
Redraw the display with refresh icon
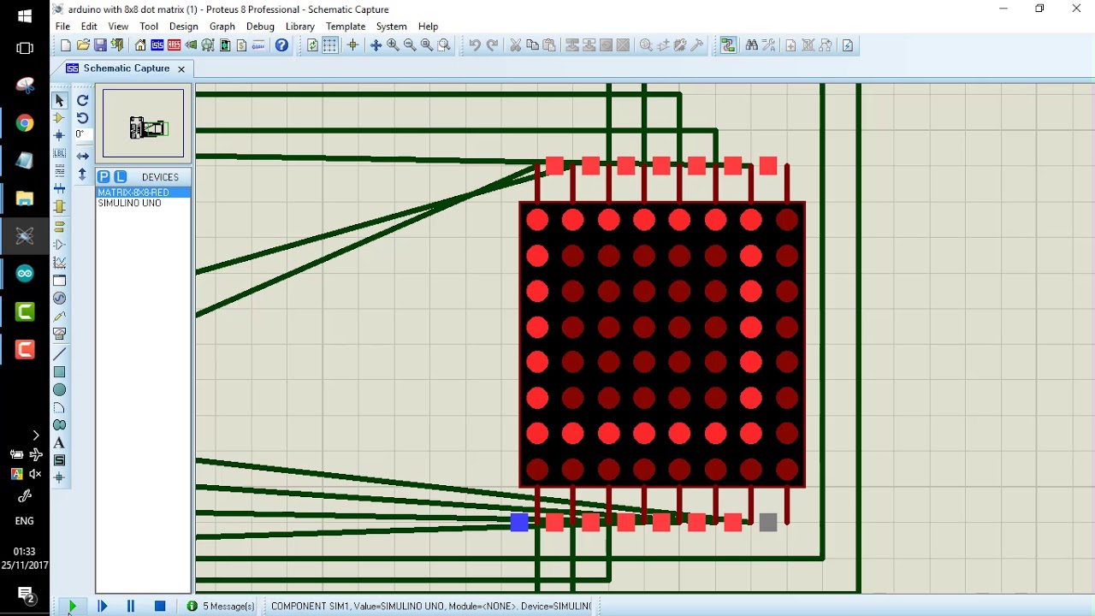point(312,45)
